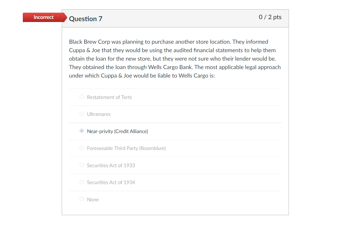Click the Near-privity (Credit Alliance) text label
343x225 pixels.
point(118,131)
